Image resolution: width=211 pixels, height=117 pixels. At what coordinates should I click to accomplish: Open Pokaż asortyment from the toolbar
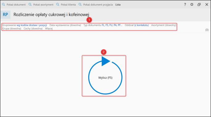click(x=41, y=5)
